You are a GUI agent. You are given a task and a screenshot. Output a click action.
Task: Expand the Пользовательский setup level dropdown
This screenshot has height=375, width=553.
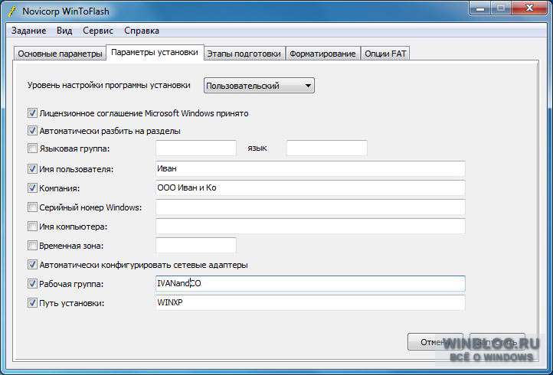click(x=259, y=86)
